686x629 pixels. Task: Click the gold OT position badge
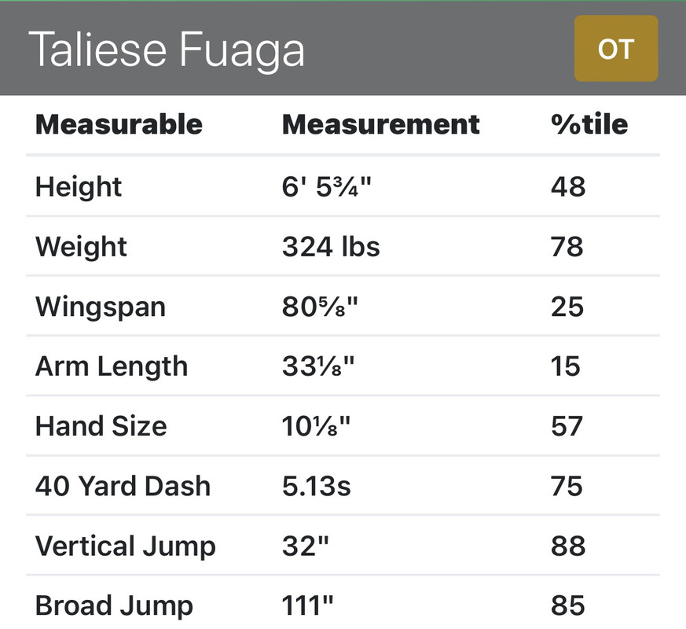pos(616,49)
